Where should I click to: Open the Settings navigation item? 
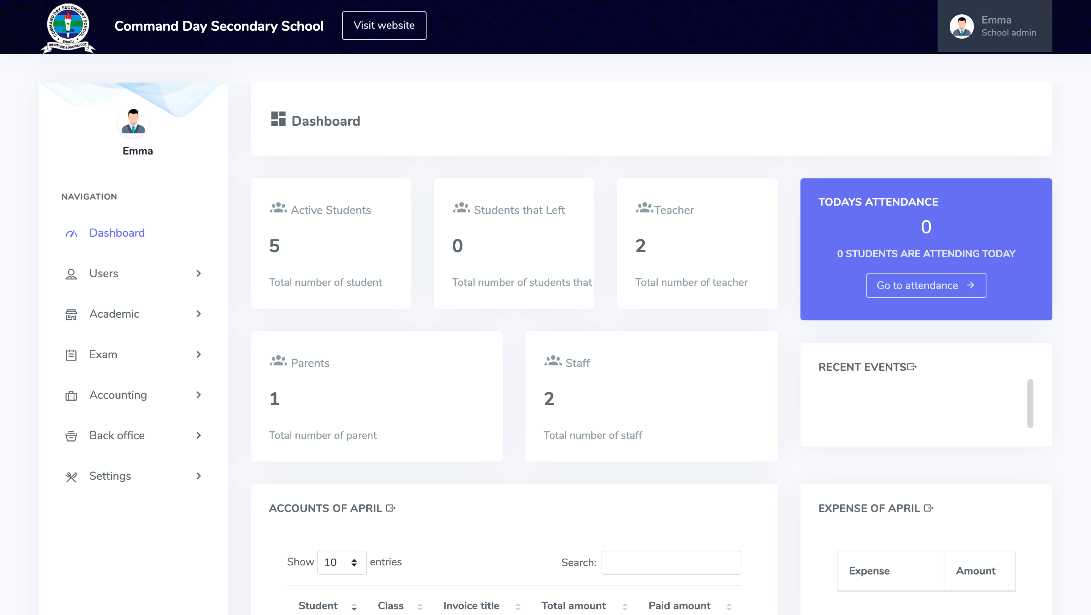point(133,476)
